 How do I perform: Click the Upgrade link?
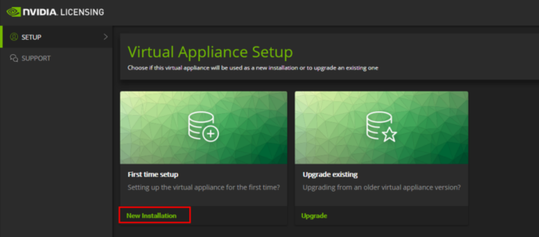(314, 216)
